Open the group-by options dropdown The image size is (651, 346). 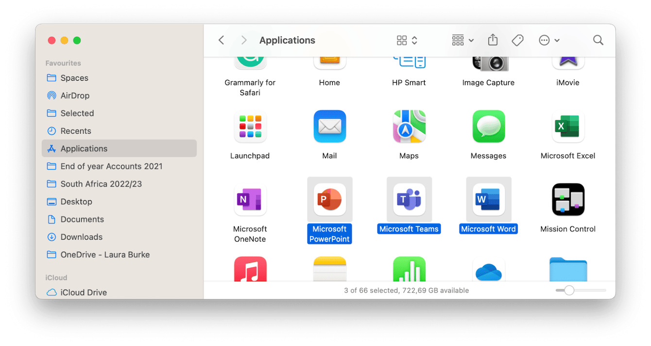463,40
